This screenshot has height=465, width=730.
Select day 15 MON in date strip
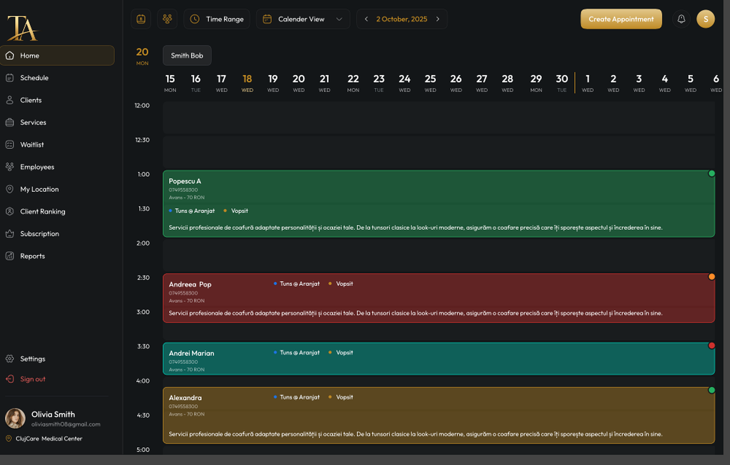click(x=170, y=83)
